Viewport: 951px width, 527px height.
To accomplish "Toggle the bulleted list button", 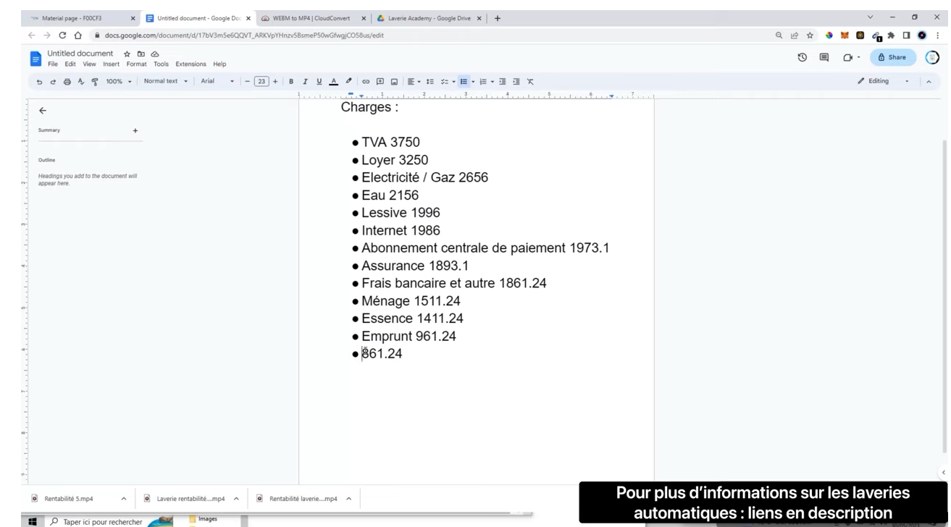I will coord(464,82).
